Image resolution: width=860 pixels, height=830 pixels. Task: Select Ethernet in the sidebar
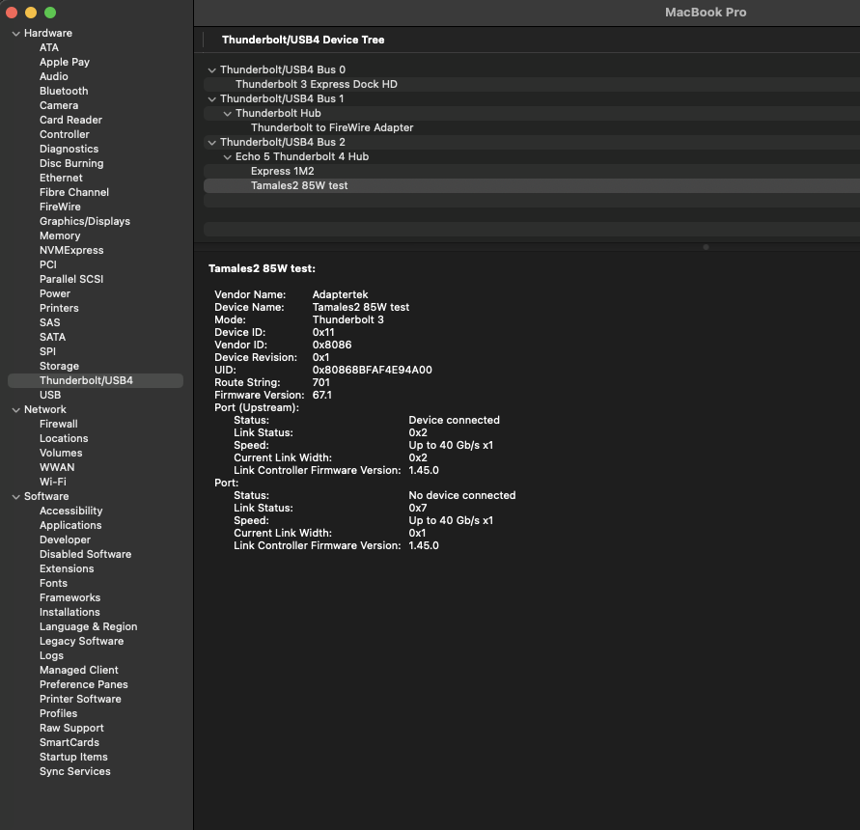click(x=61, y=178)
